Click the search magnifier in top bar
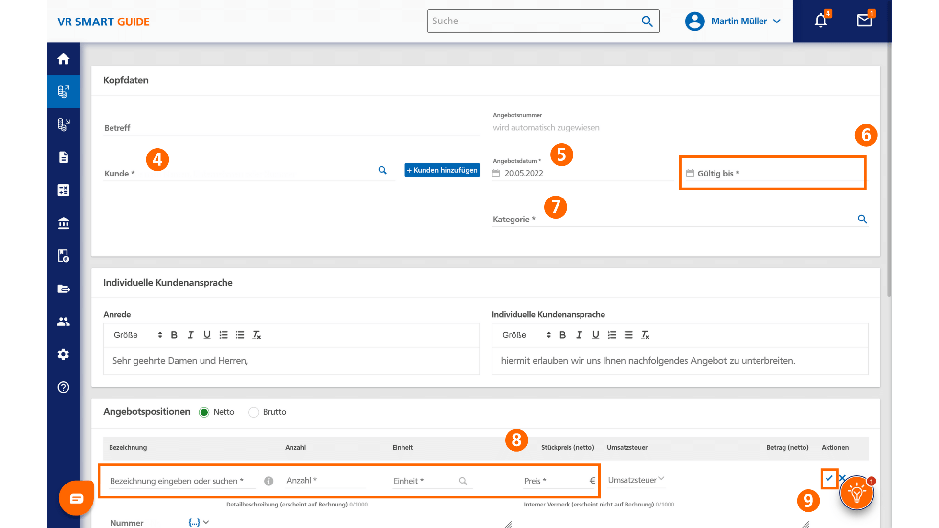939x528 pixels. [x=647, y=21]
